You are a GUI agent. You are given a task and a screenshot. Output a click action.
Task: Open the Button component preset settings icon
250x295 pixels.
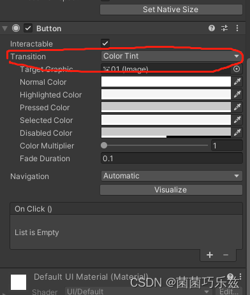(224, 28)
